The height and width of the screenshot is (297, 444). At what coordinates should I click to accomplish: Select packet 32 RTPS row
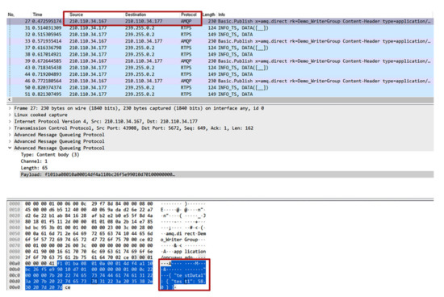[x=220, y=35]
